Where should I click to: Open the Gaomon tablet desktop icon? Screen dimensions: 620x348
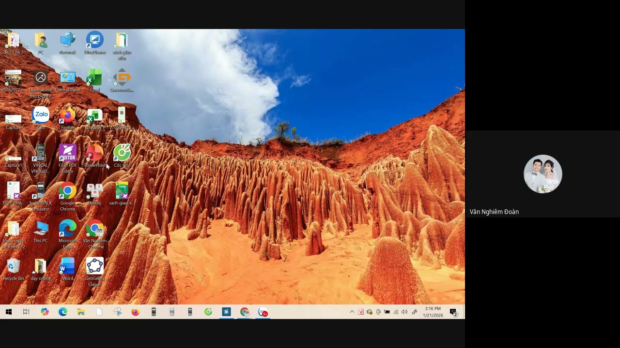coord(122,81)
